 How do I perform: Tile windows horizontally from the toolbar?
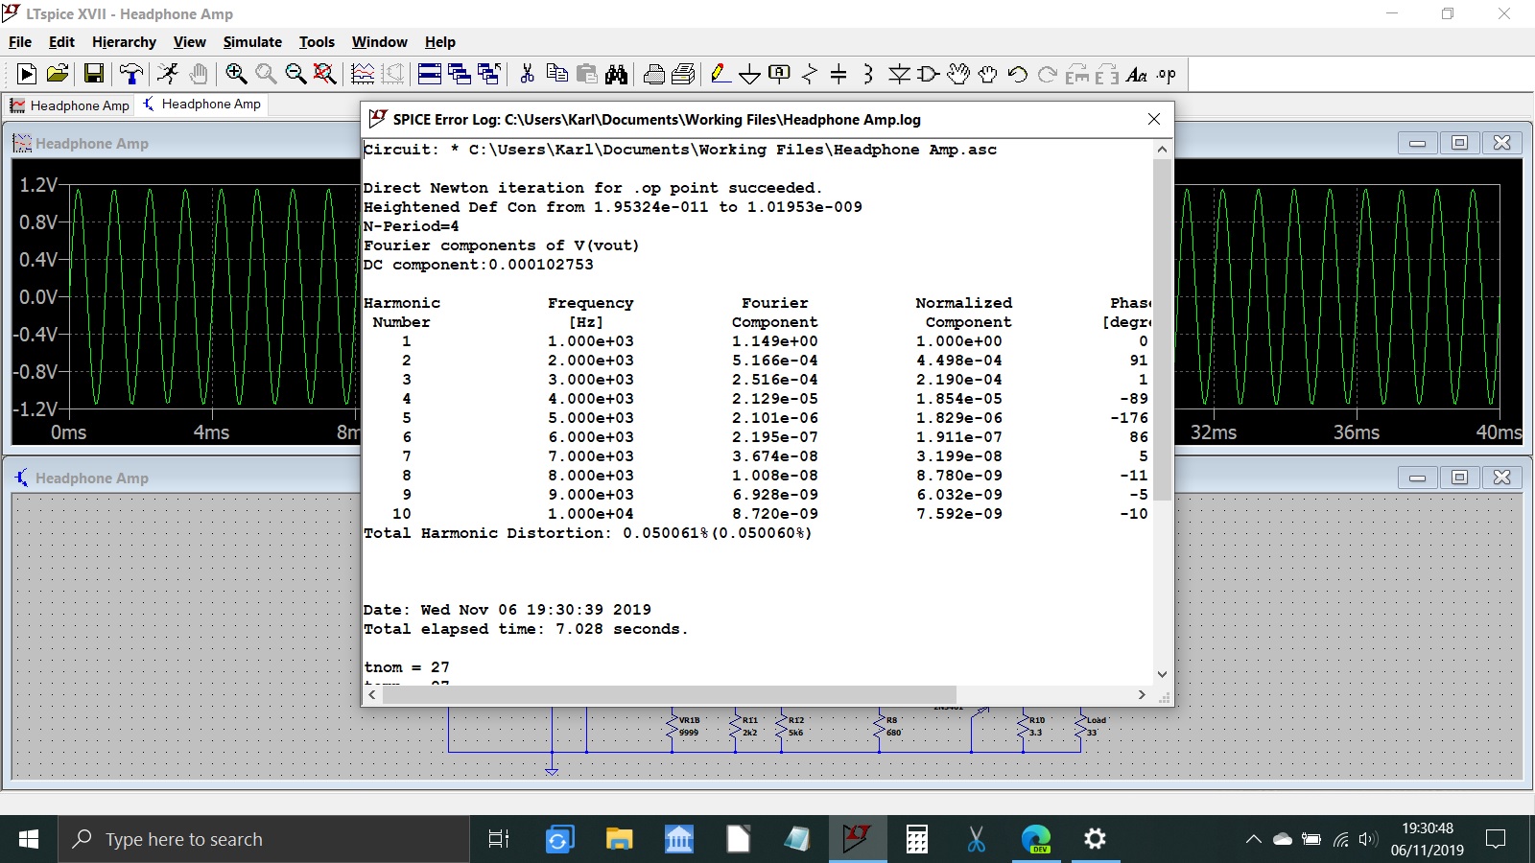[x=430, y=74]
